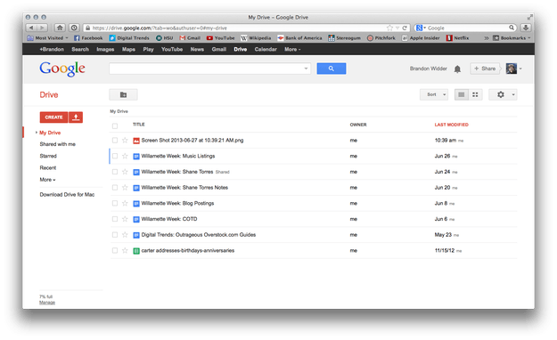Click the Manage storage link
The image size is (557, 340).
[x=47, y=303]
